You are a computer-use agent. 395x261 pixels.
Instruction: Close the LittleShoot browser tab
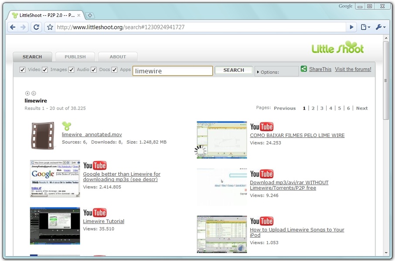(x=79, y=15)
